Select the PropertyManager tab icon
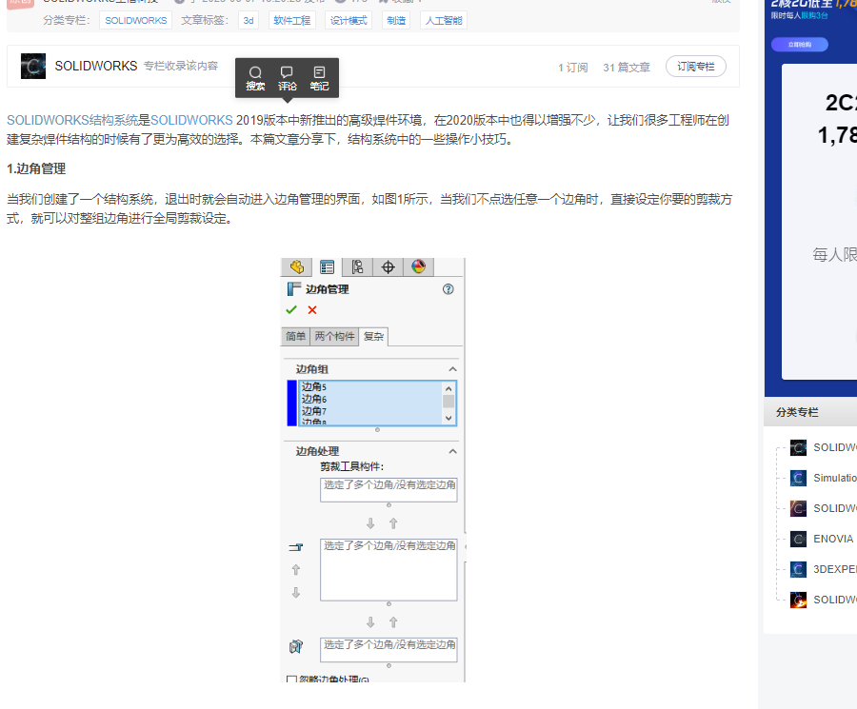Image resolution: width=857 pixels, height=709 pixels. pyautogui.click(x=327, y=267)
